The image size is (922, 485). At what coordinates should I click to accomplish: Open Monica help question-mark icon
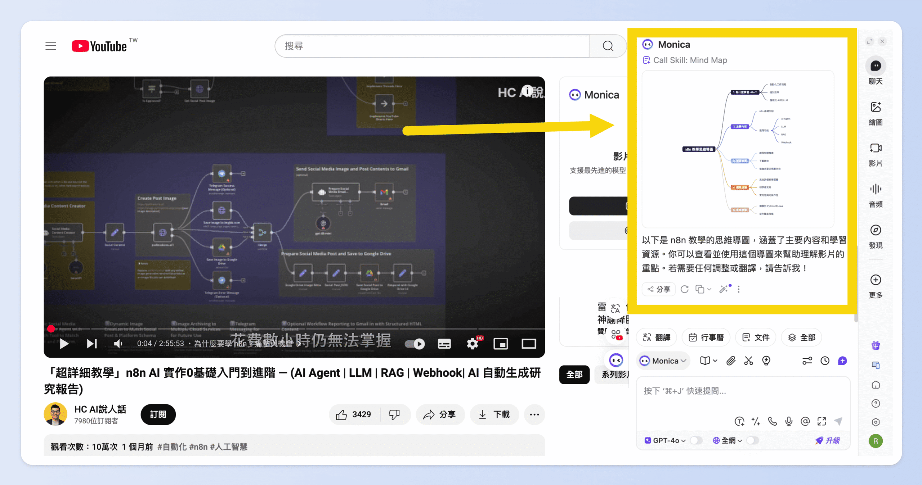876,403
